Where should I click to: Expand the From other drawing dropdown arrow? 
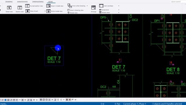click(87, 6)
